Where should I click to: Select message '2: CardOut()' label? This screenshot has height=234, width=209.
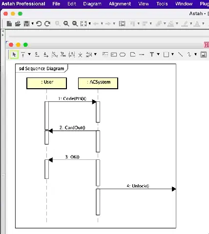coord(72,128)
